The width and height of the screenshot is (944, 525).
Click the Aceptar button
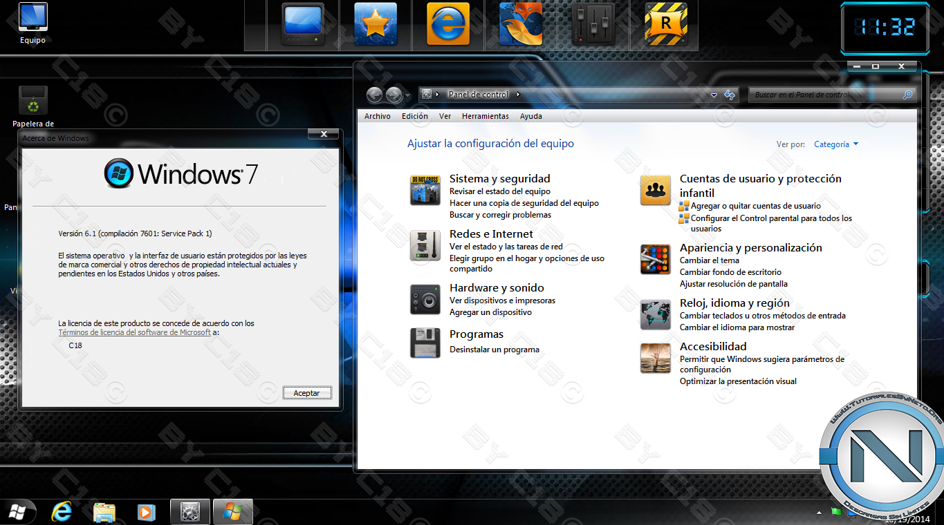click(307, 392)
